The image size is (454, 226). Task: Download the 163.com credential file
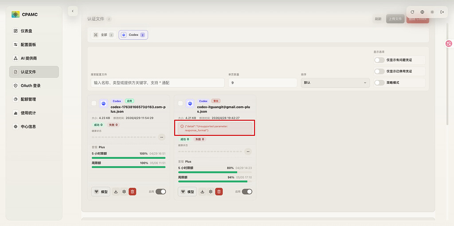[x=116, y=192]
